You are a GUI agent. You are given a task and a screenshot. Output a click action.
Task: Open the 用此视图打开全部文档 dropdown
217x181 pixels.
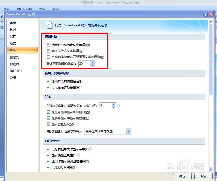[128, 131]
